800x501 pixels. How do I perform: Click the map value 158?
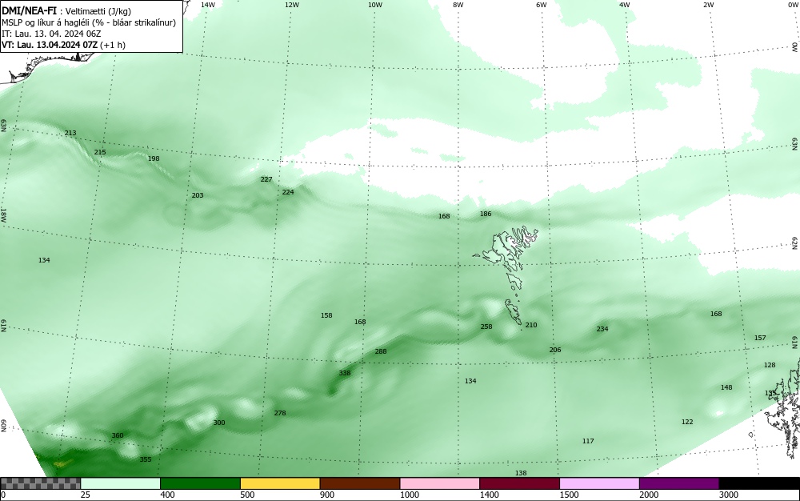click(326, 315)
